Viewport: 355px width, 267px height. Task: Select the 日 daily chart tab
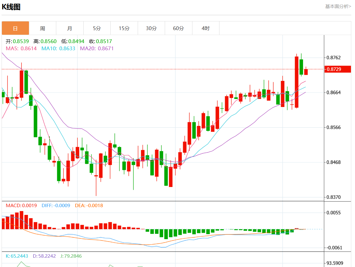tap(16, 28)
